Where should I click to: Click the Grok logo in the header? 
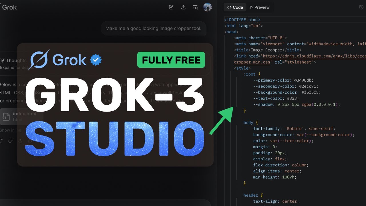9,7
